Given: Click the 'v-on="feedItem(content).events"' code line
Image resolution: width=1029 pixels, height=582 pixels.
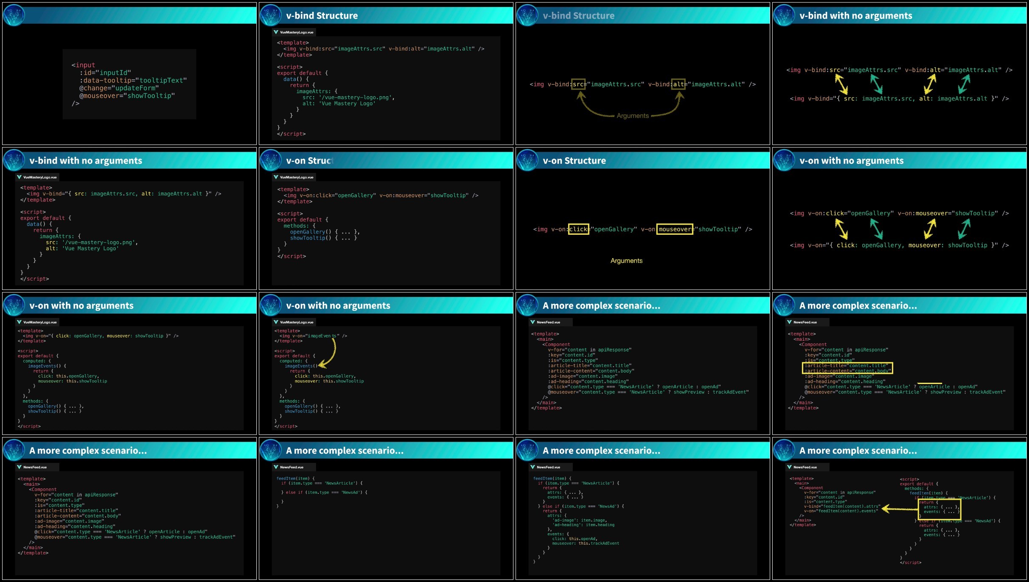Looking at the screenshot, I should point(841,511).
